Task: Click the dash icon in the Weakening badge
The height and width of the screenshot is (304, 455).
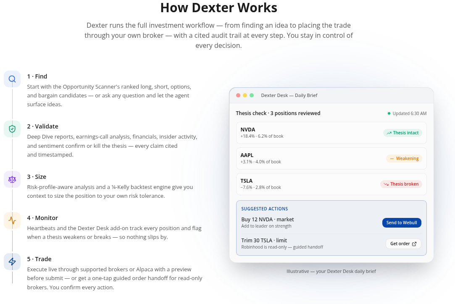Action: tap(392, 159)
